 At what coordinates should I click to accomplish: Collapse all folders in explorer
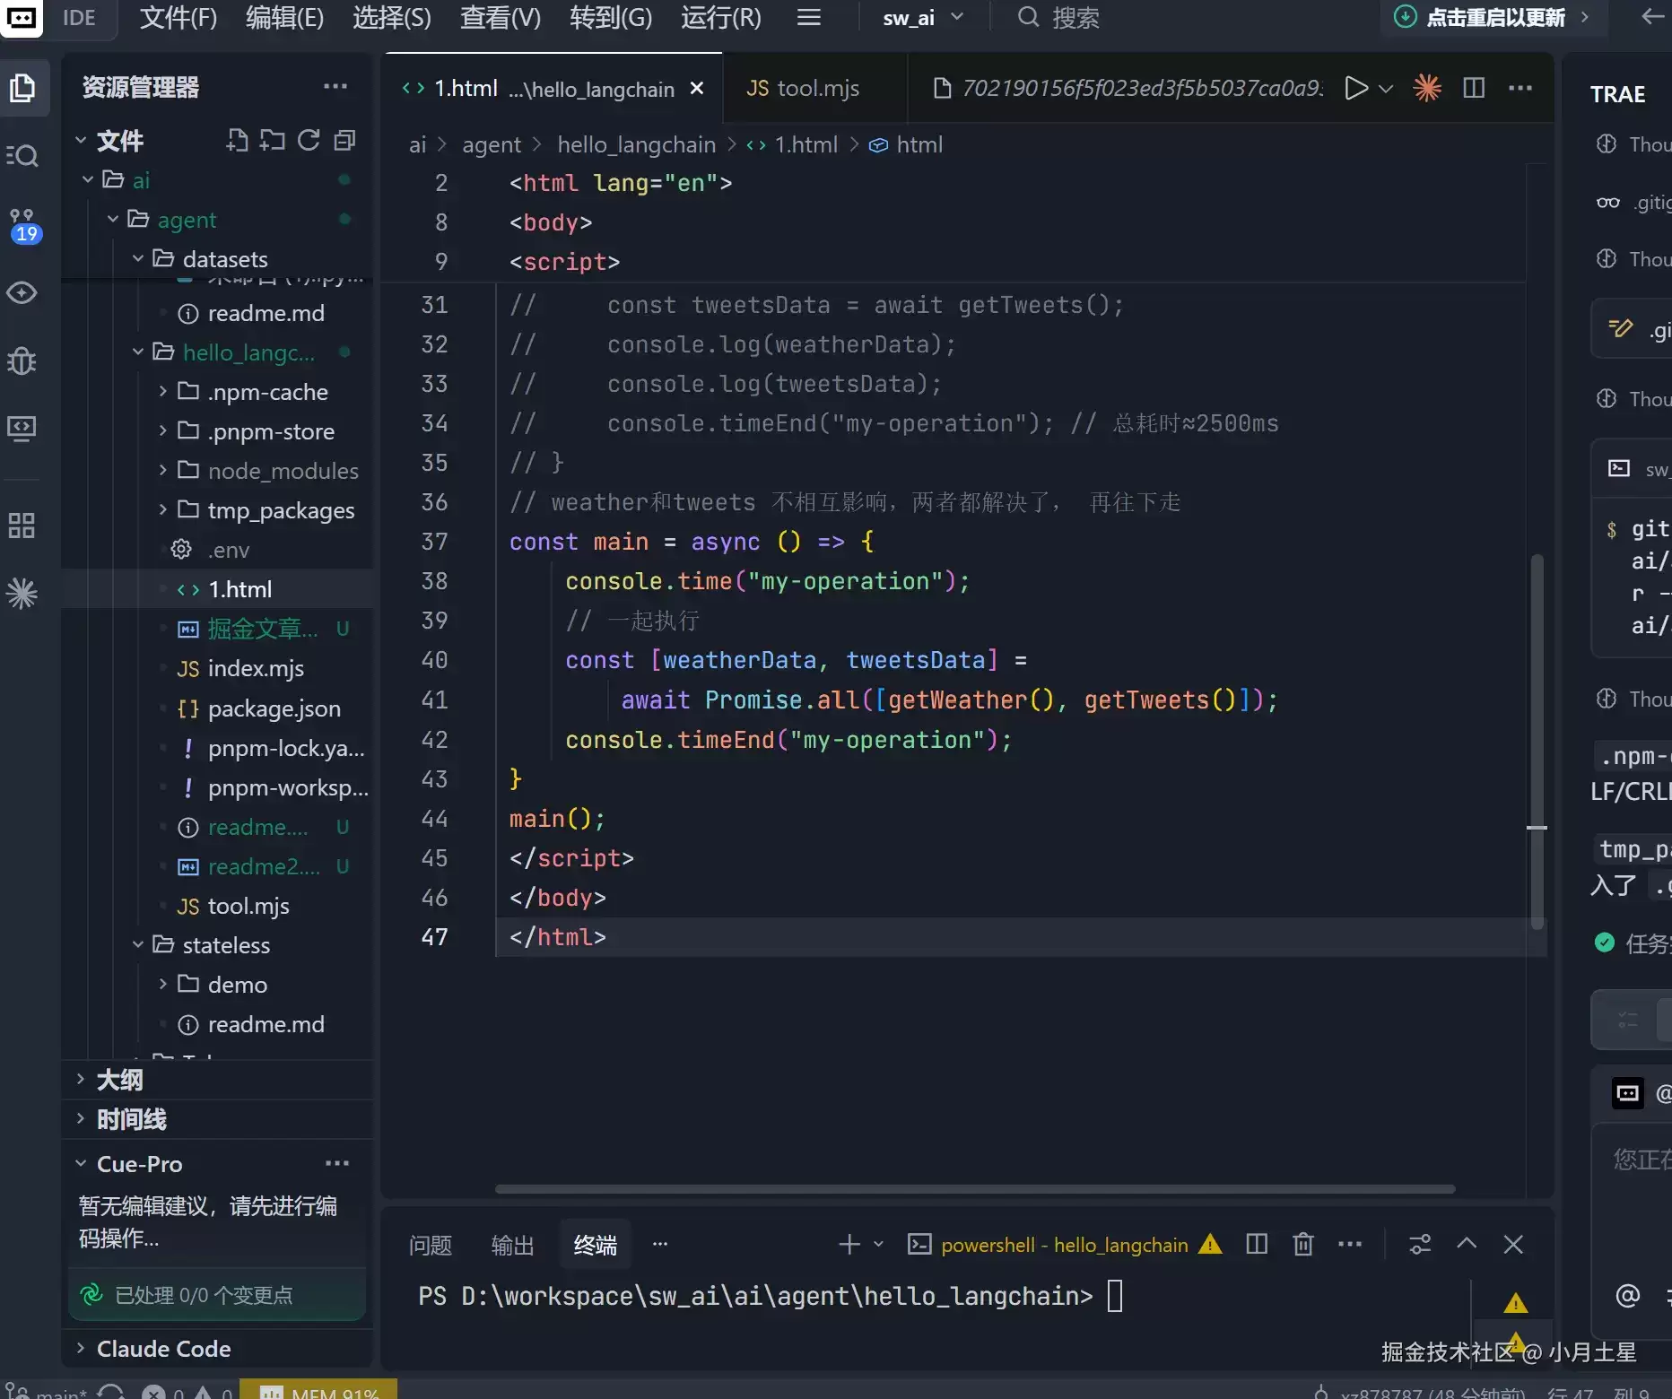tap(344, 140)
